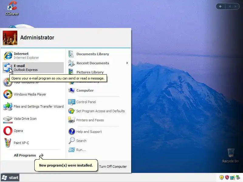Viewport: 243px width, 182px height.
Task: Open Control Panel
Action: pos(98,102)
